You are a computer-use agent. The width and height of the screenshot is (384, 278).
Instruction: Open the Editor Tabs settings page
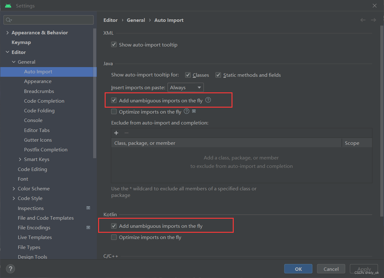[37, 130]
